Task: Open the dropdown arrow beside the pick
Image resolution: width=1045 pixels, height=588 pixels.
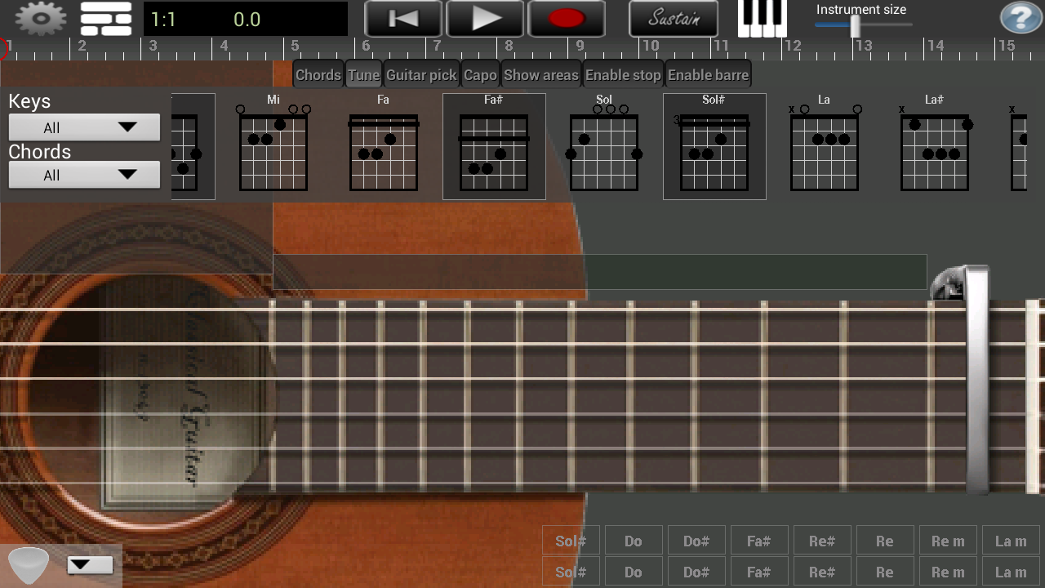Action: pos(89,565)
